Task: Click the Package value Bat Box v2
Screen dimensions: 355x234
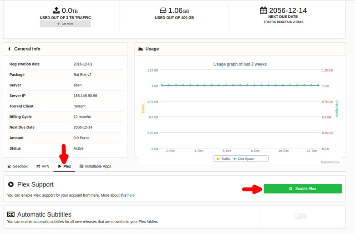Action: (x=82, y=75)
